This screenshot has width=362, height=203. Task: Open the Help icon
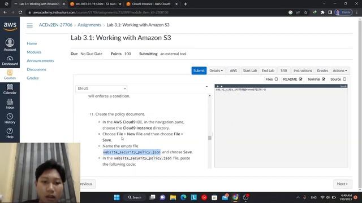(10, 133)
